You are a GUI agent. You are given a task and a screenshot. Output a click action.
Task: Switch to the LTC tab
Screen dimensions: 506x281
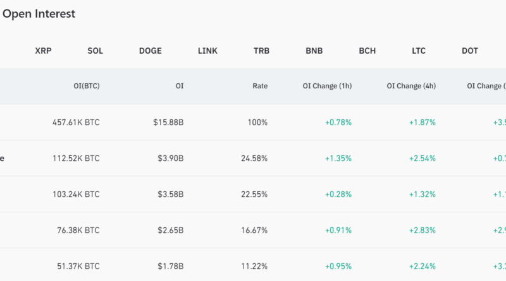pos(418,51)
